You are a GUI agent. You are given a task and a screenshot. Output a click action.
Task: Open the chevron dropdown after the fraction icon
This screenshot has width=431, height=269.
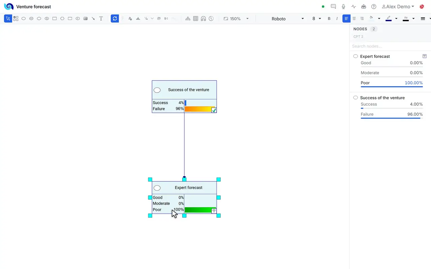pyautogui.click(x=152, y=18)
